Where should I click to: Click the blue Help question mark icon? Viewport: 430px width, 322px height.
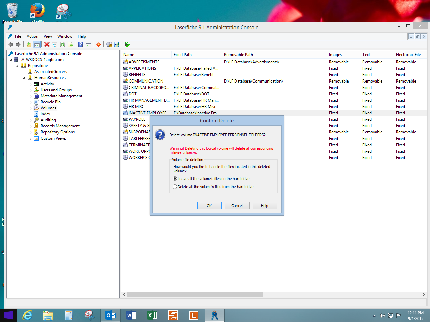point(81,44)
